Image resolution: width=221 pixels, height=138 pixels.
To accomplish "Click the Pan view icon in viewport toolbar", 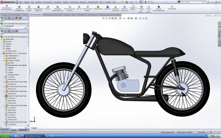I will [x=143, y=18].
